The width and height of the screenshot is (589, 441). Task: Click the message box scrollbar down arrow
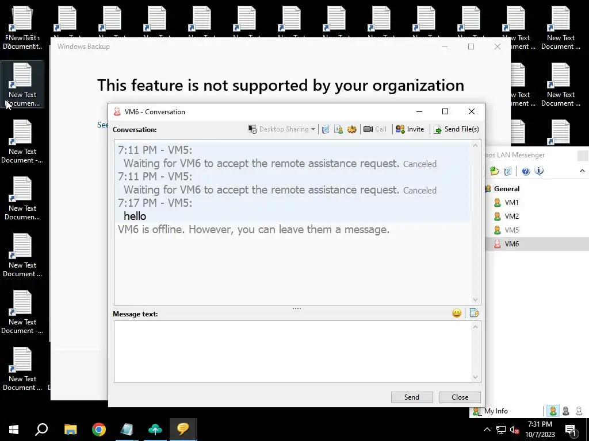[475, 377]
